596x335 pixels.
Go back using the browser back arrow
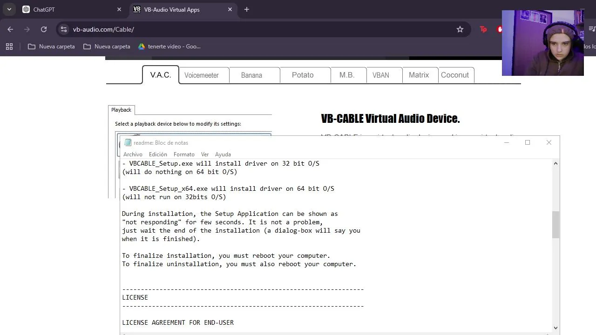[10, 29]
